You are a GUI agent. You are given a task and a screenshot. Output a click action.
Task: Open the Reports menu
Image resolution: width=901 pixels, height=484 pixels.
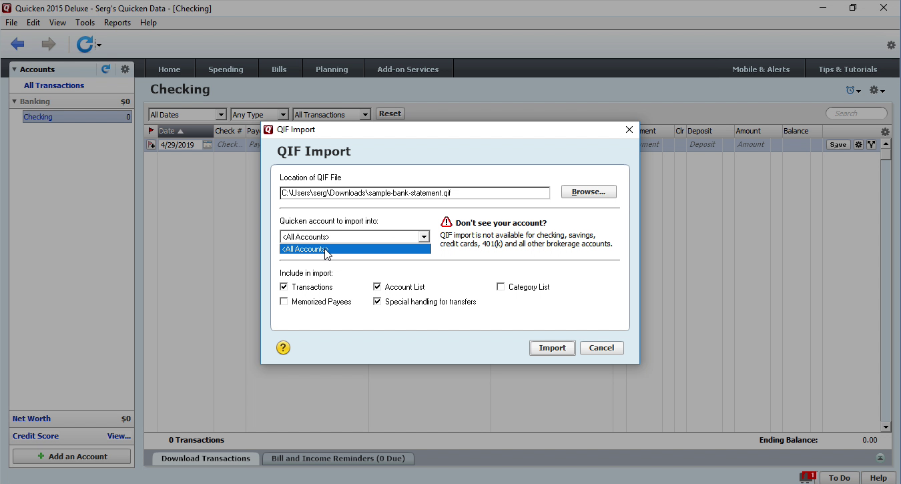(x=117, y=23)
